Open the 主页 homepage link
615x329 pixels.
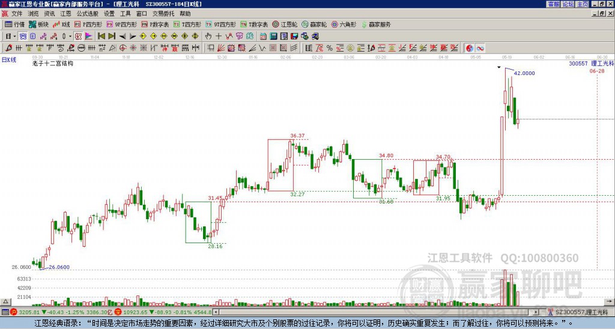582,4
